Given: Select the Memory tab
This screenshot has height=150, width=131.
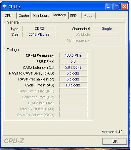Looking at the screenshot, I should click(60, 15).
